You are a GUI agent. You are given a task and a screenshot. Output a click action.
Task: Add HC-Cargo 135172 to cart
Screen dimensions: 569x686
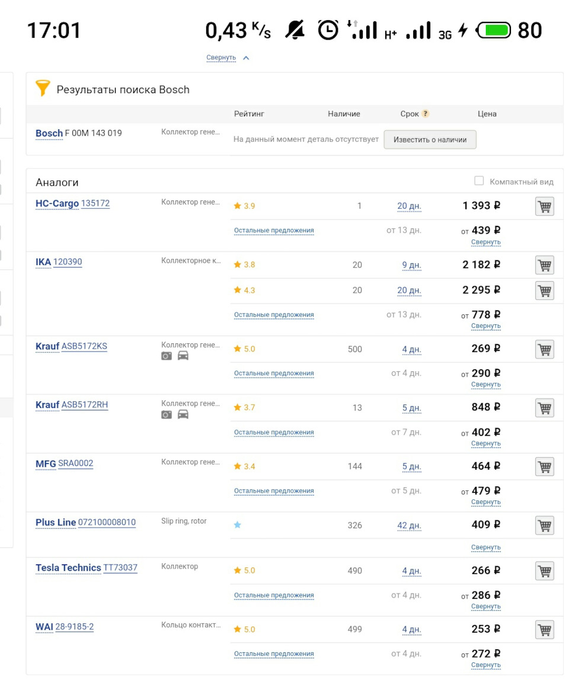click(544, 206)
